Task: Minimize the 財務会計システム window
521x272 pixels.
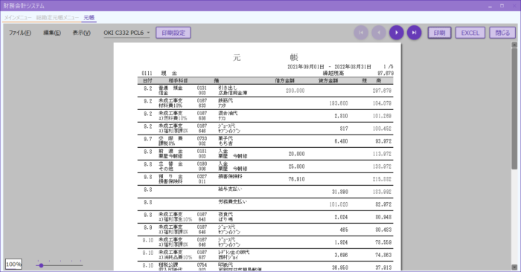Action: [x=490, y=6]
